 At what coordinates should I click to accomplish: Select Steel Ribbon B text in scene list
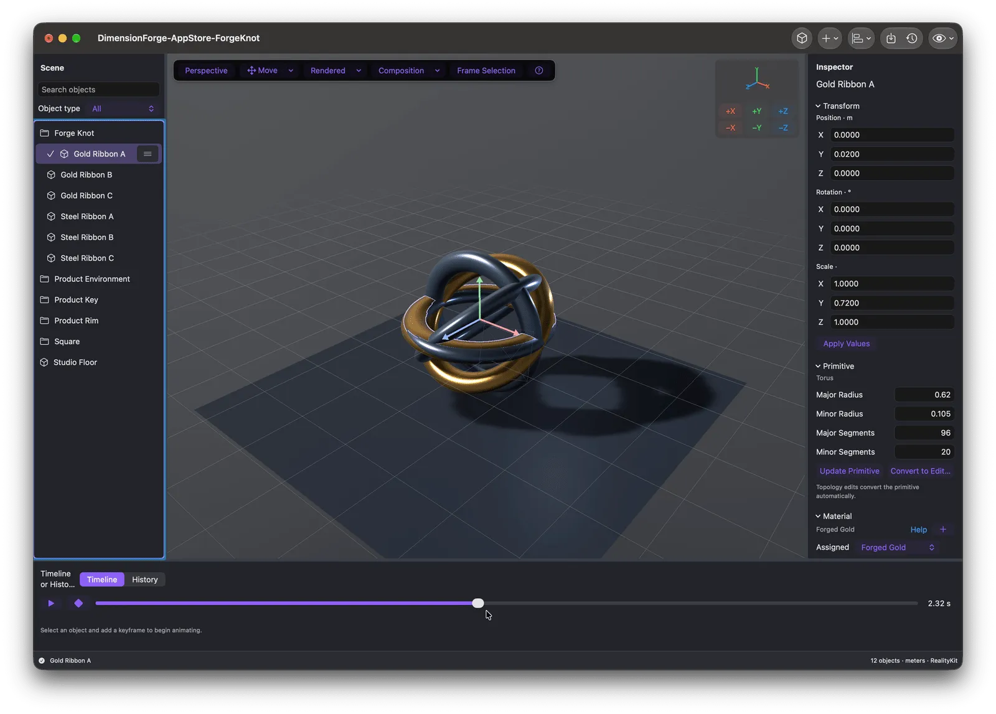[87, 237]
